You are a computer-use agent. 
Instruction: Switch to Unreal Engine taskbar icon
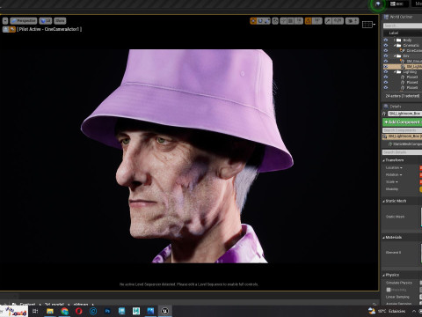pyautogui.click(x=164, y=311)
